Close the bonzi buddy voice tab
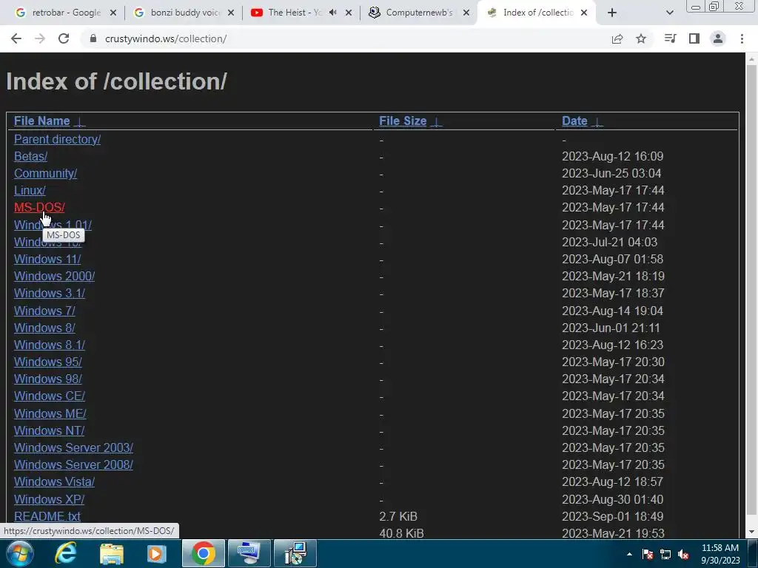Screen dimensions: 758x568 click(x=231, y=13)
